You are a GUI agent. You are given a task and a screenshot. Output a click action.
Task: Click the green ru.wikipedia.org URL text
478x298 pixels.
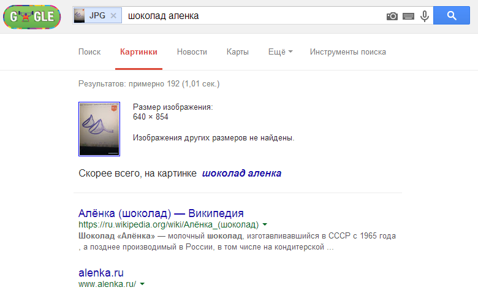point(169,225)
